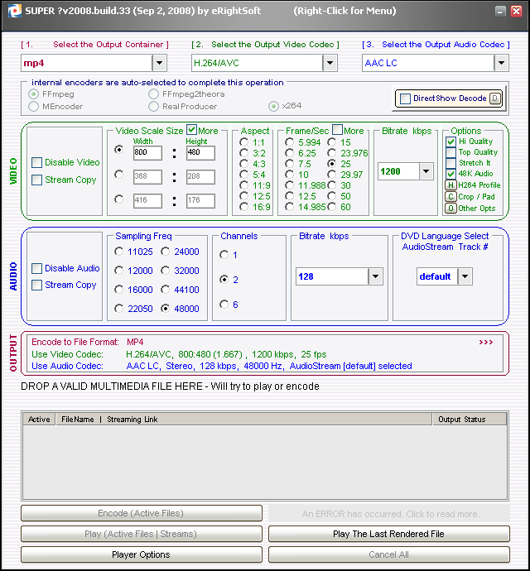
Task: Select 11025 sampling frequency
Action: (x=118, y=252)
